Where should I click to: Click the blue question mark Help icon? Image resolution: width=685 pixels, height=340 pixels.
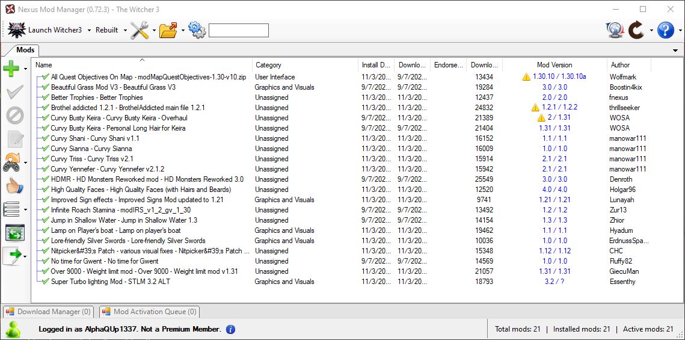pos(665,30)
